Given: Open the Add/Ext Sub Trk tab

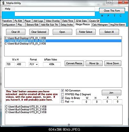Looking at the screenshot, I should pos(49,25).
